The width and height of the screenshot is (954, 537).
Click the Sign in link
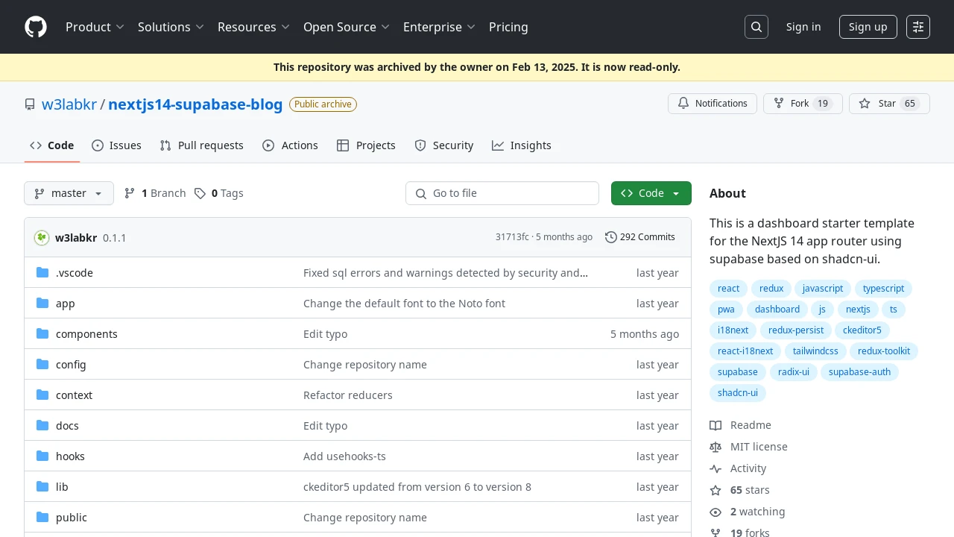tap(803, 27)
